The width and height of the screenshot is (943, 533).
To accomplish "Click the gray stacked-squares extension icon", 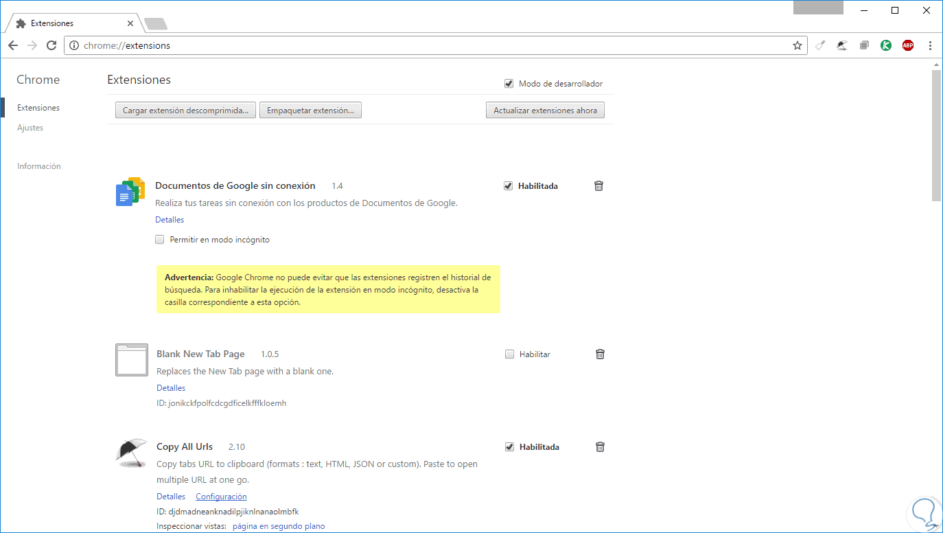I will click(x=865, y=45).
